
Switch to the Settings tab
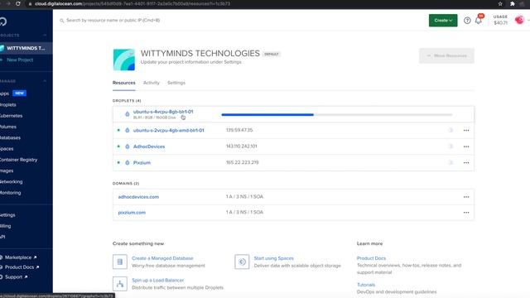pos(176,83)
